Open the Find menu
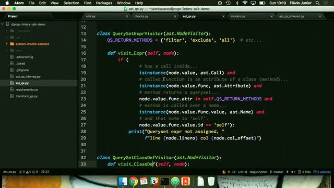The width and height of the screenshot is (334, 188). (88, 3)
